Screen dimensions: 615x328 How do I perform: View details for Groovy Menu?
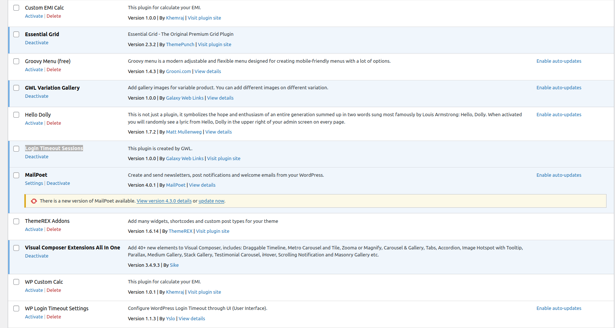[208, 72]
